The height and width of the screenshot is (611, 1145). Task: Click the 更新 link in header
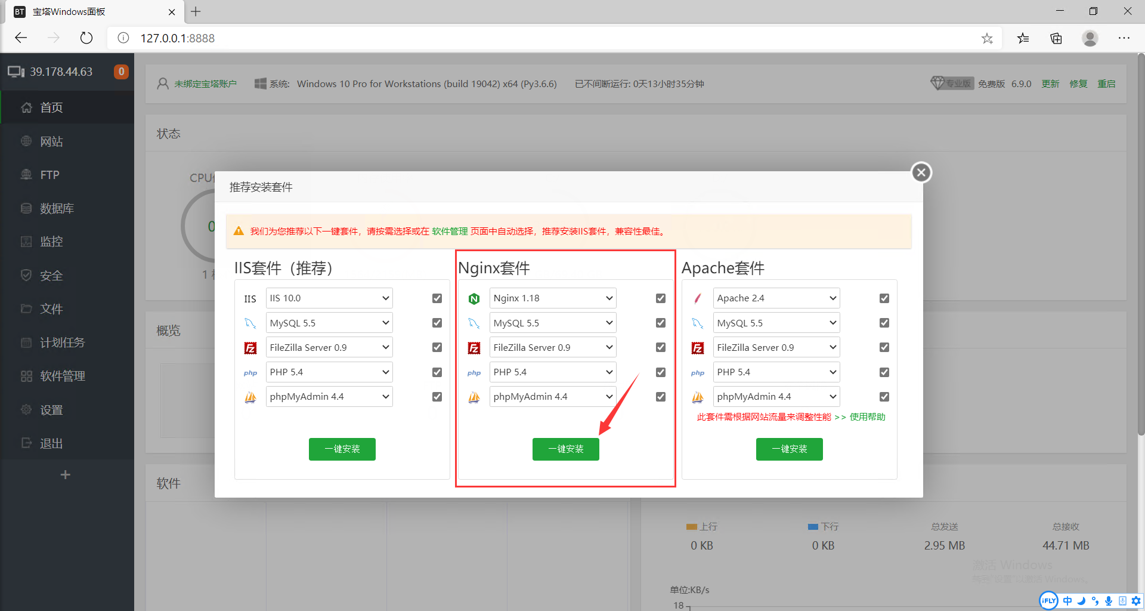(x=1051, y=84)
